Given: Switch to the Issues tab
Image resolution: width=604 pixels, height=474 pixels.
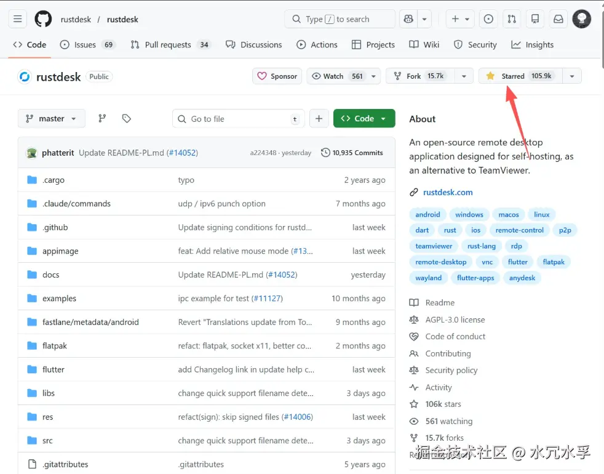Looking at the screenshot, I should tap(87, 45).
